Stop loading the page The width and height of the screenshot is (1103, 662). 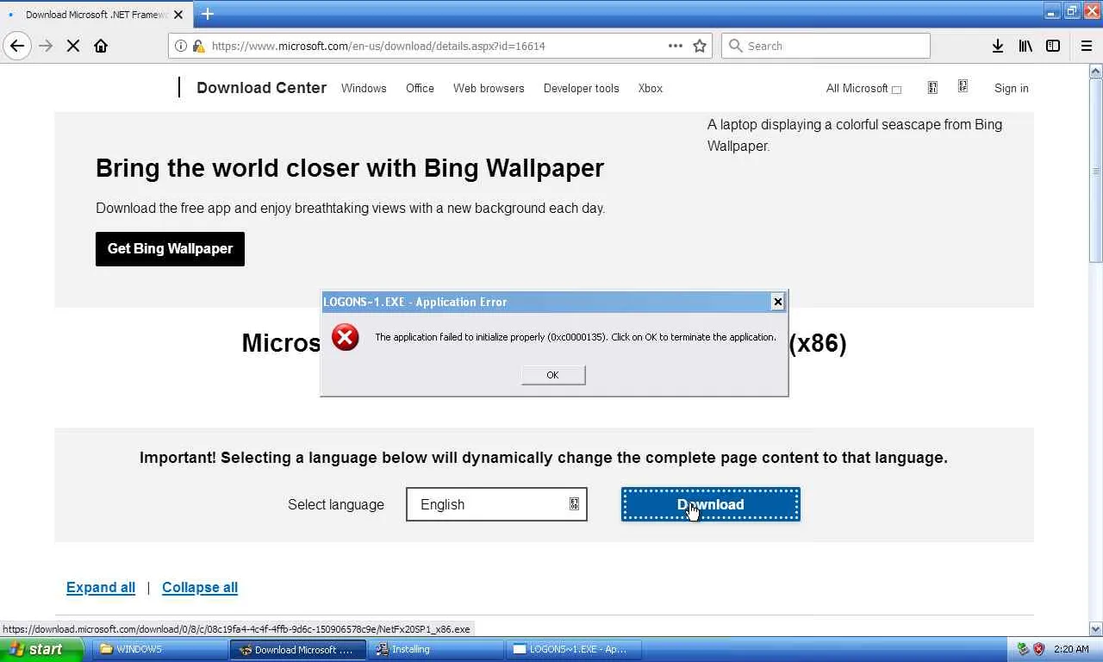coord(73,46)
